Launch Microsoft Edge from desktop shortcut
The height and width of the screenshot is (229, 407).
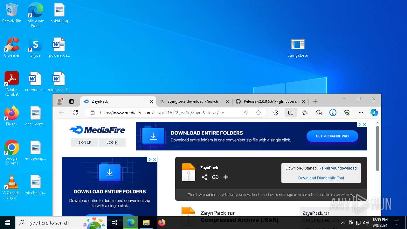[x=35, y=15]
